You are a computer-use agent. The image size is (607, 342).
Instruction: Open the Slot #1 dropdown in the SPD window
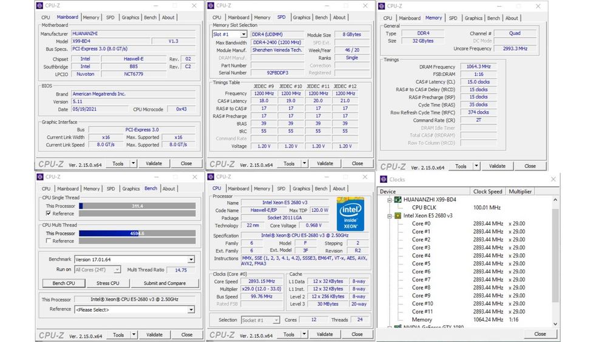tap(243, 35)
